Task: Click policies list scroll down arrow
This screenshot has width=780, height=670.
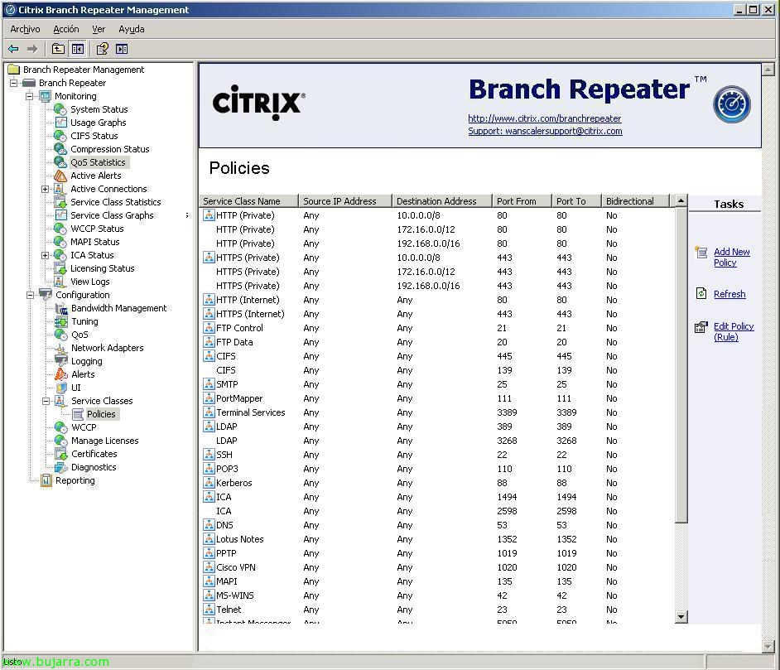Action: (x=681, y=617)
